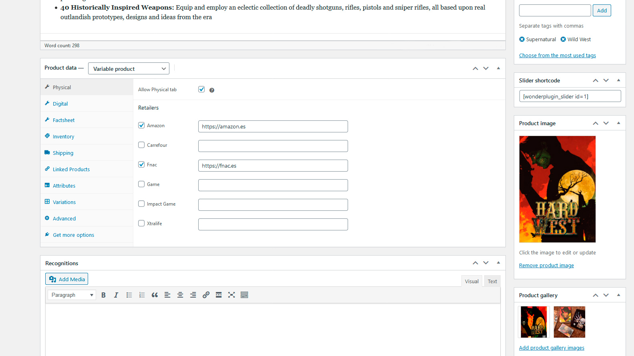Screen dimensions: 634x356
Task: Collapse the Product image panel
Action: point(618,123)
